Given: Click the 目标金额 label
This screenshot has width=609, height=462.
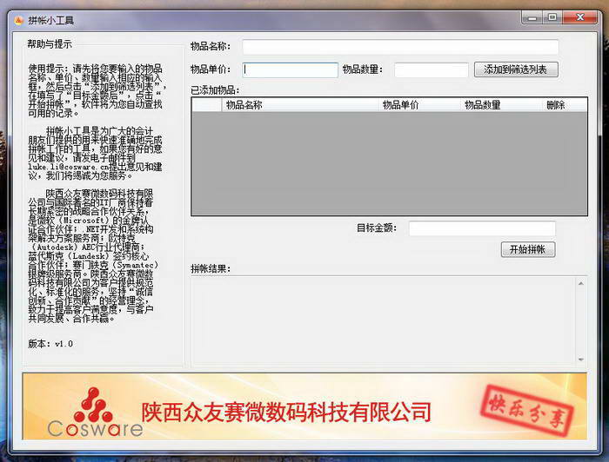Looking at the screenshot, I should [377, 228].
